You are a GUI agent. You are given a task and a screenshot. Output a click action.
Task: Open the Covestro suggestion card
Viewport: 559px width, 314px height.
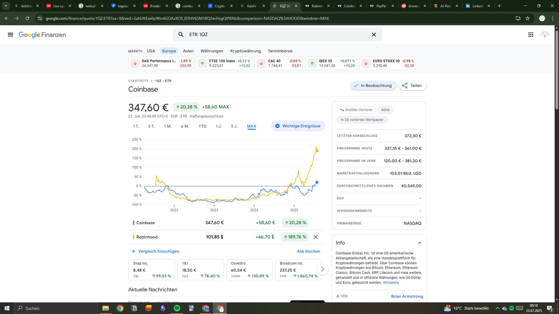click(249, 270)
